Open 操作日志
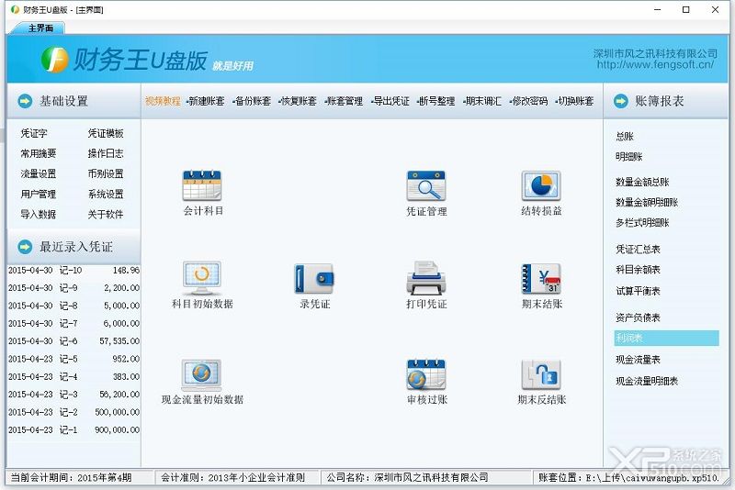735x490 pixels. (106, 153)
